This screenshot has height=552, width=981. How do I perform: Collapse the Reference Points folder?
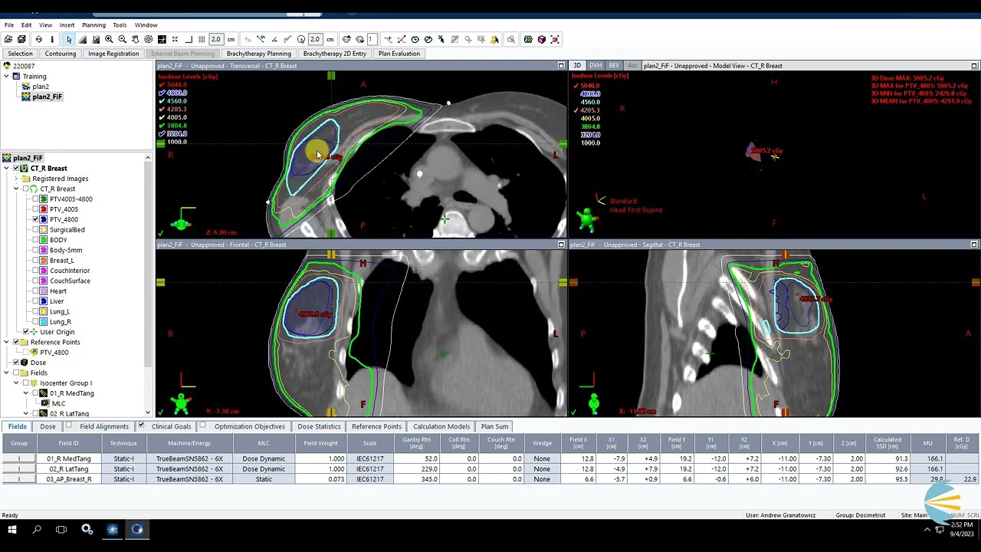click(6, 342)
